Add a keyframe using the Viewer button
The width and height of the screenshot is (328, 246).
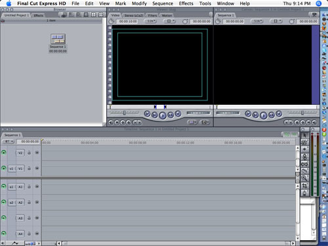coord(123,123)
